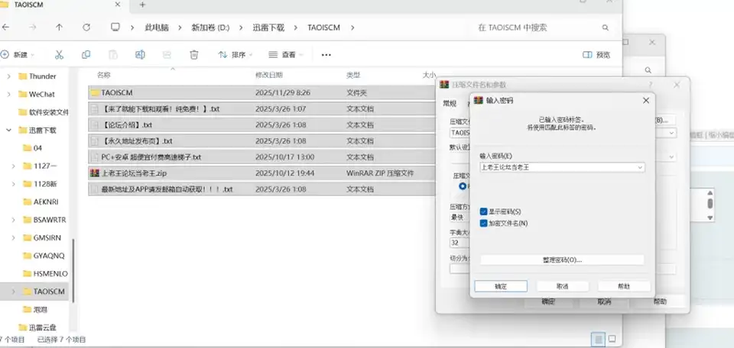
Task: Click 迅雷下载 in the breadcrumb
Action: pos(268,27)
